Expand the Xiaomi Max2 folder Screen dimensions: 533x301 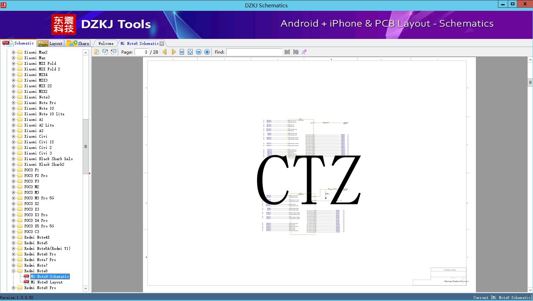[14, 52]
